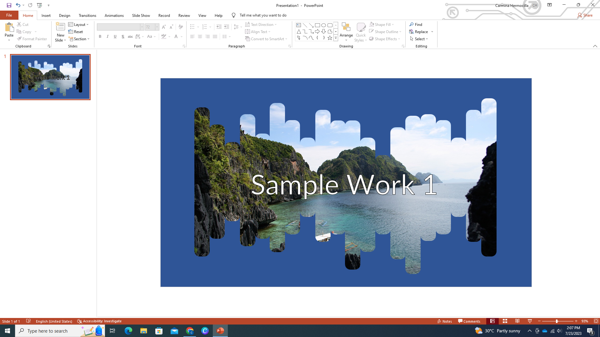Screen dimensions: 600x337
Task: Switch to the Design tab
Action: click(x=65, y=15)
